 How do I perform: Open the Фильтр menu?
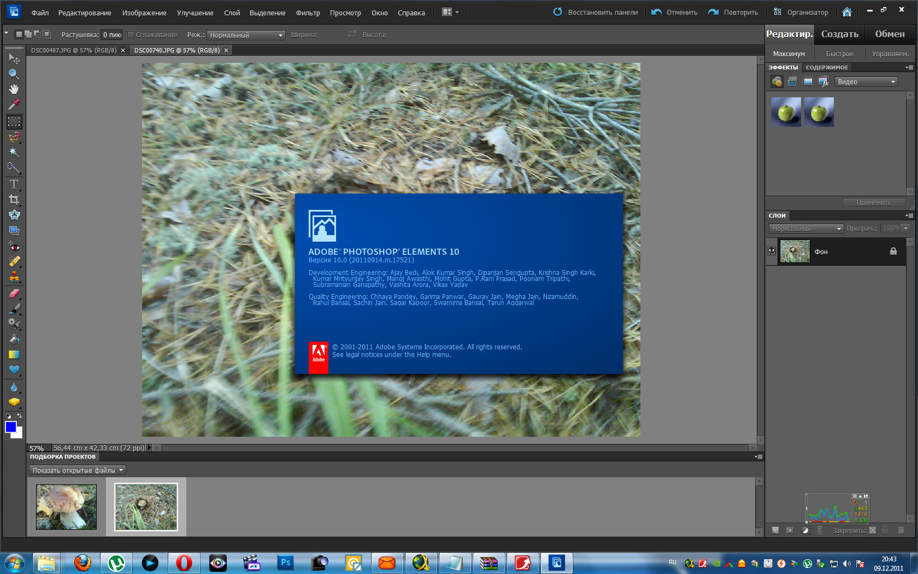(308, 13)
